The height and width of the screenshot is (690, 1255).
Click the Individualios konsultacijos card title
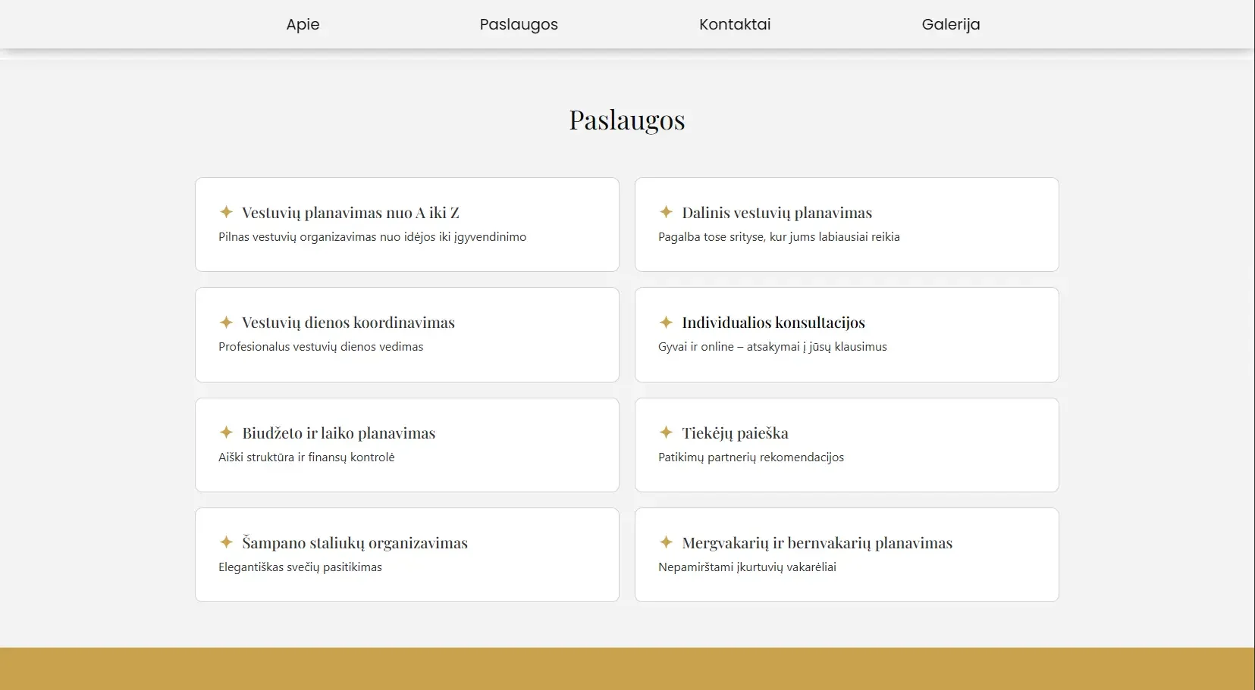point(773,323)
